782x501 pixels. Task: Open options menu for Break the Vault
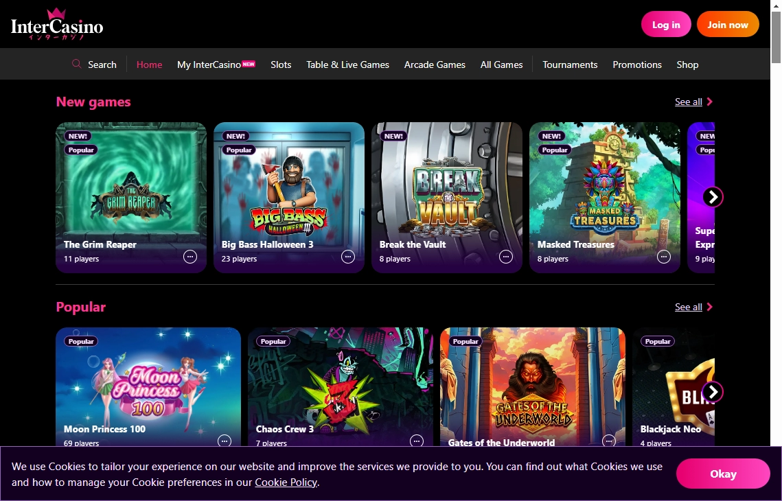pyautogui.click(x=506, y=257)
